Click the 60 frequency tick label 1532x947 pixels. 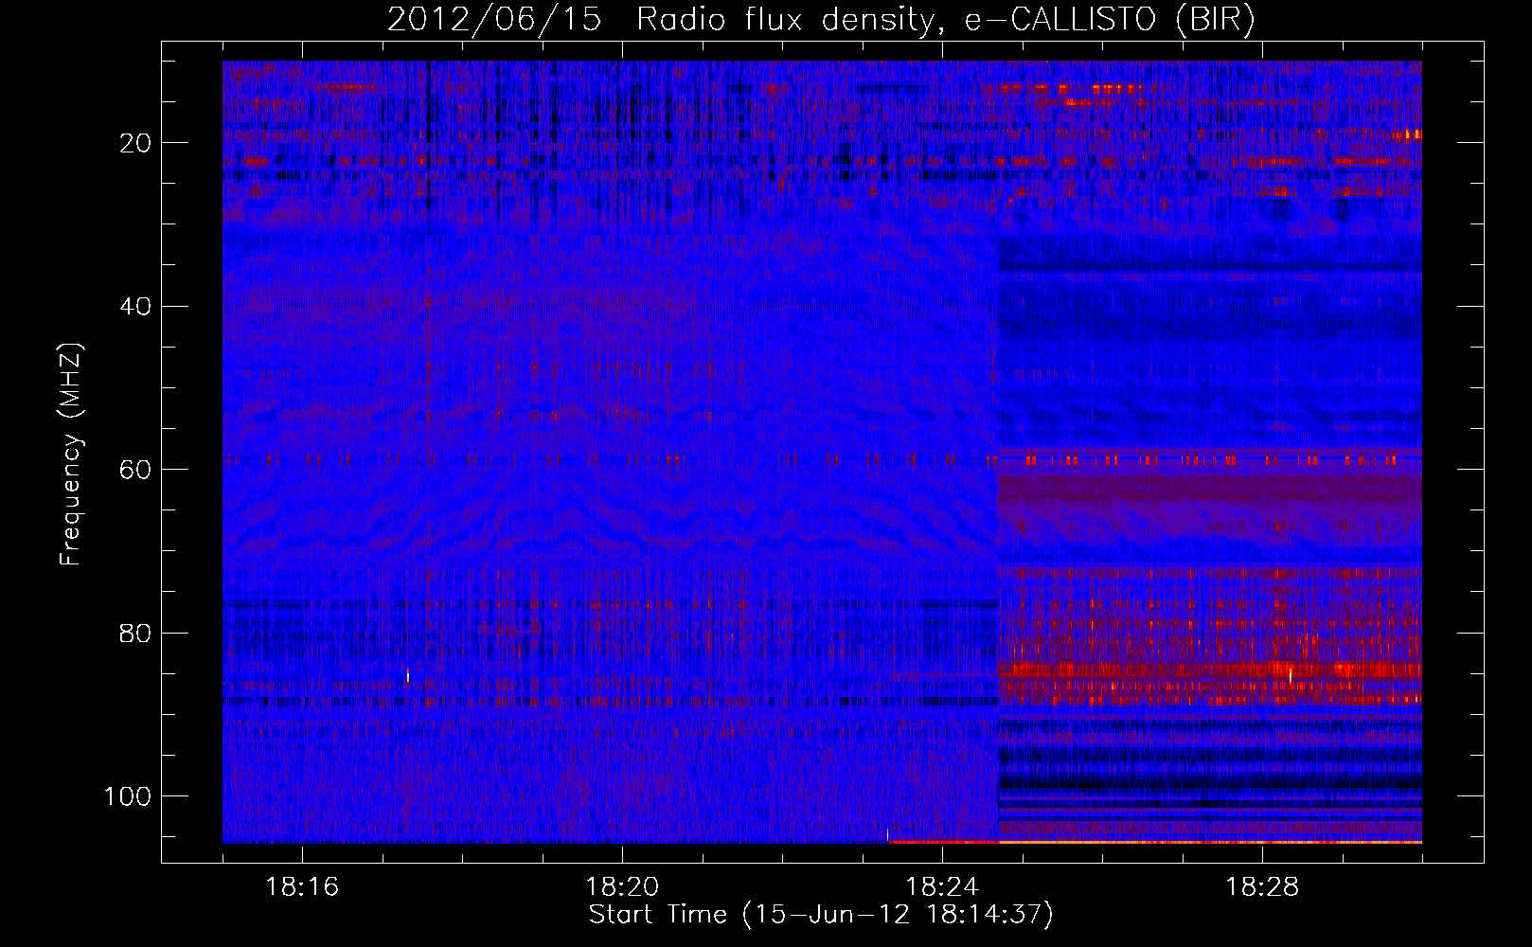pos(136,470)
